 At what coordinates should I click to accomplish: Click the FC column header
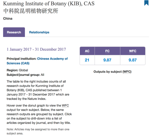(x=107, y=51)
